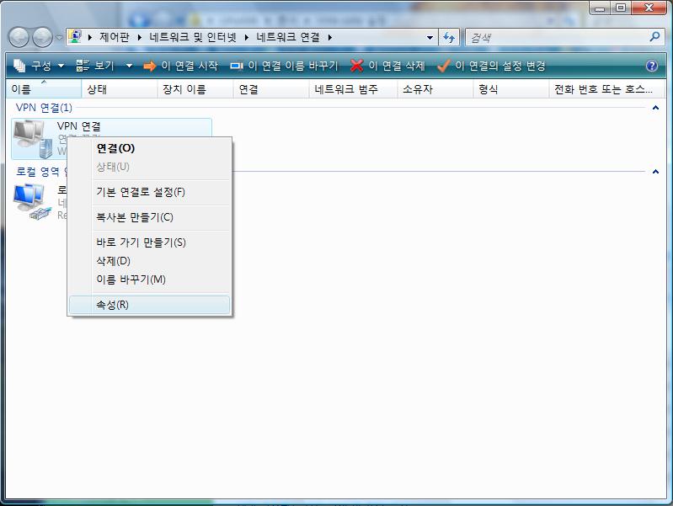
Task: Click 삭제(D) in context menu
Action: 113,261
